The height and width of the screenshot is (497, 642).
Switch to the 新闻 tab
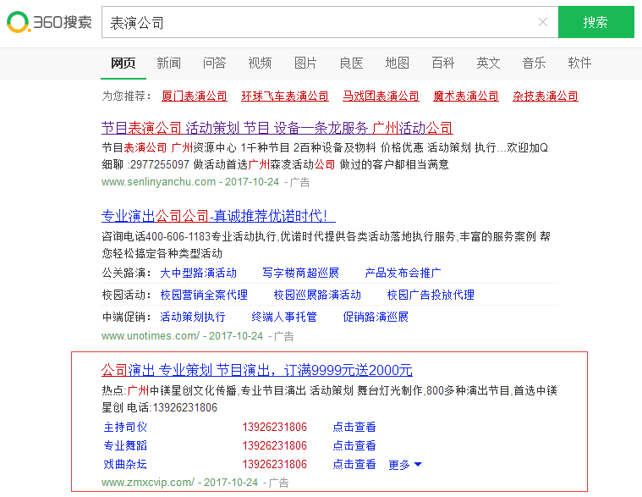coord(168,64)
